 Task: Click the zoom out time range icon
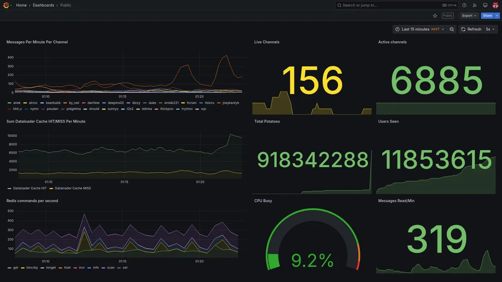[x=452, y=29]
